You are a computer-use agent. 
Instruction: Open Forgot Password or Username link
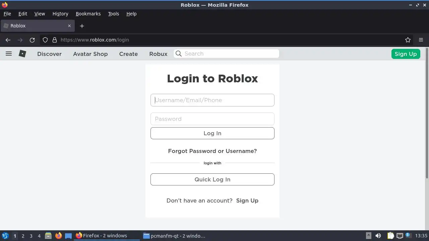212,151
